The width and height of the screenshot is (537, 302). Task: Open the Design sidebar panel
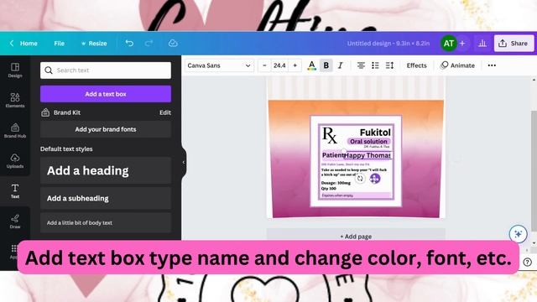pyautogui.click(x=15, y=70)
